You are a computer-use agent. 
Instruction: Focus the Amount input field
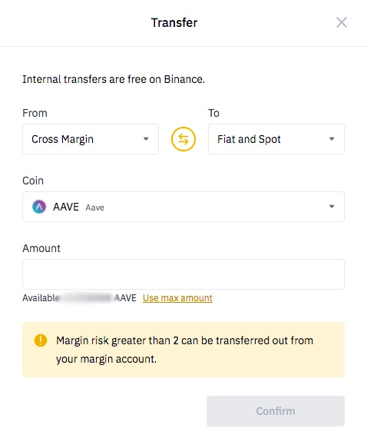[x=183, y=274]
